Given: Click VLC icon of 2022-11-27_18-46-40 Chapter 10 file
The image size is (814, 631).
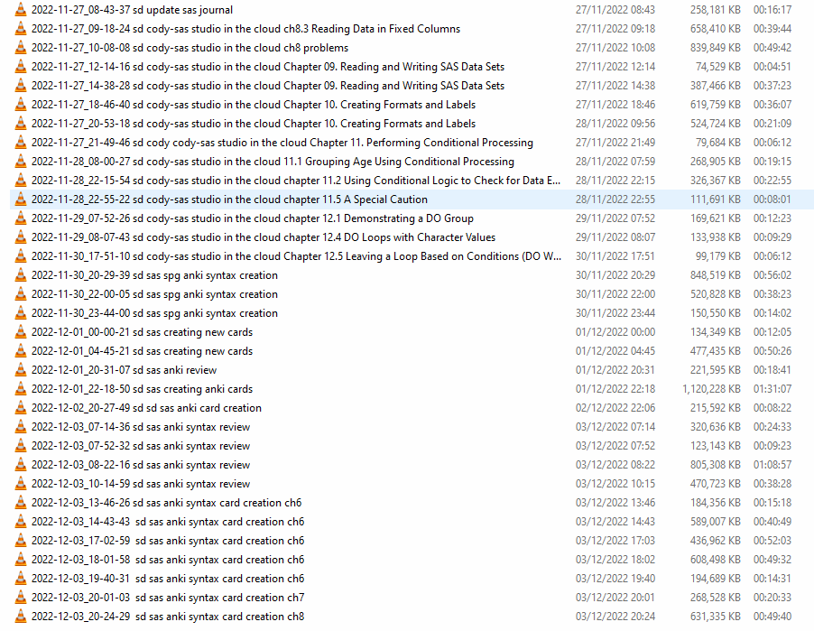Looking at the screenshot, I should 21,105.
